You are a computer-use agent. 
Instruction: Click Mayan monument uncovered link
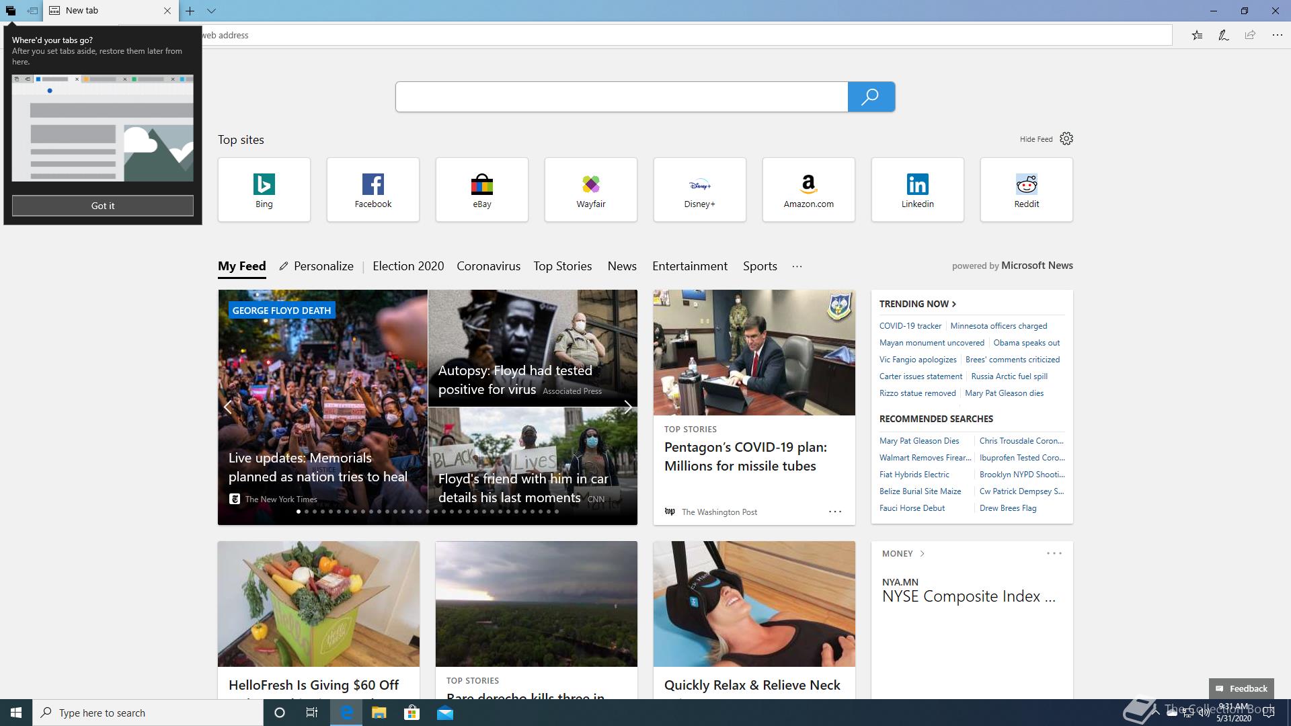pyautogui.click(x=932, y=343)
